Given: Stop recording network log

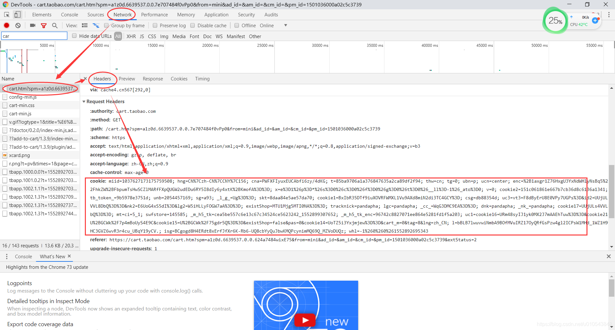Looking at the screenshot, I should point(6,26).
